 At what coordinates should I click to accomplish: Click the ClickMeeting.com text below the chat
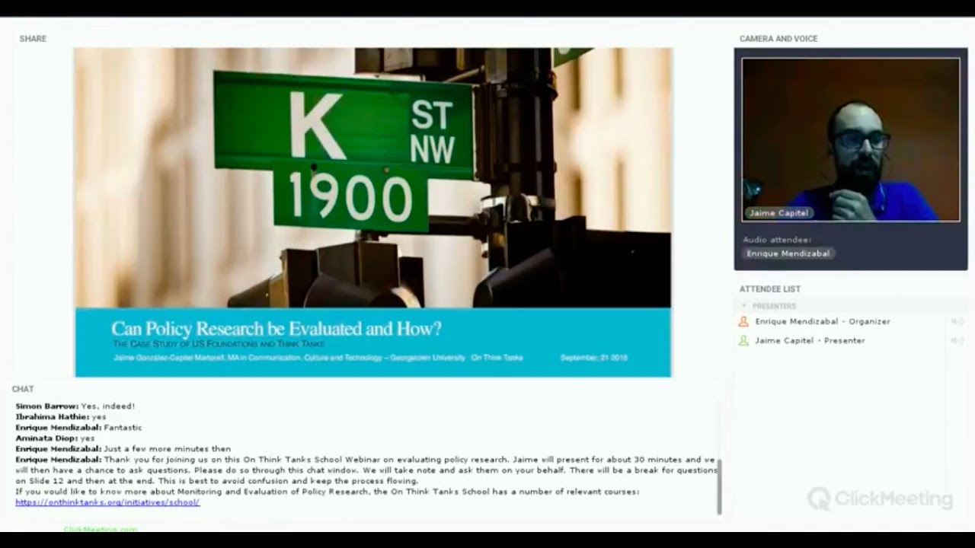101,529
